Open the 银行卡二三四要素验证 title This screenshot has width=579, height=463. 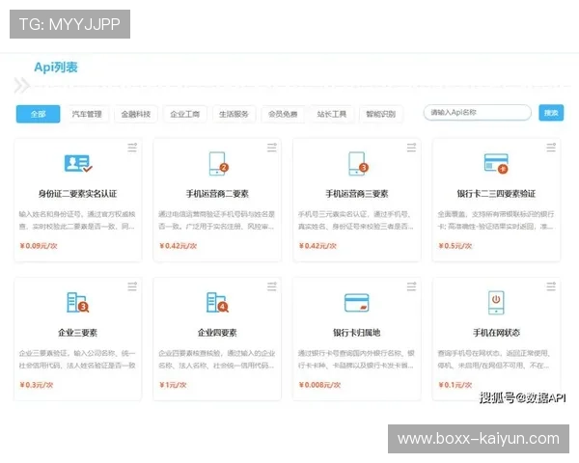click(x=496, y=194)
